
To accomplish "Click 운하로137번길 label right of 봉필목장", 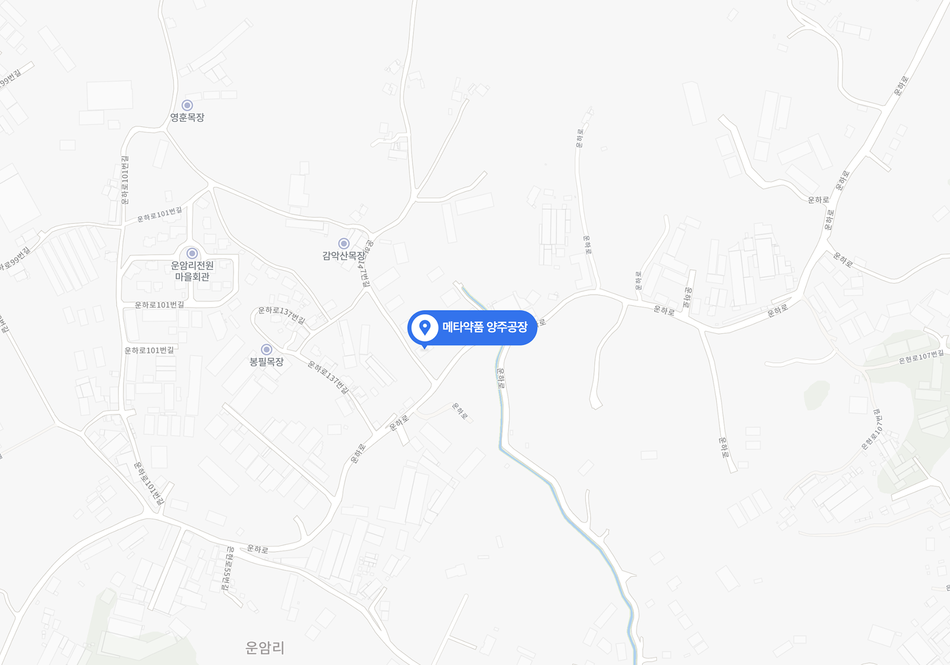I will [x=328, y=377].
